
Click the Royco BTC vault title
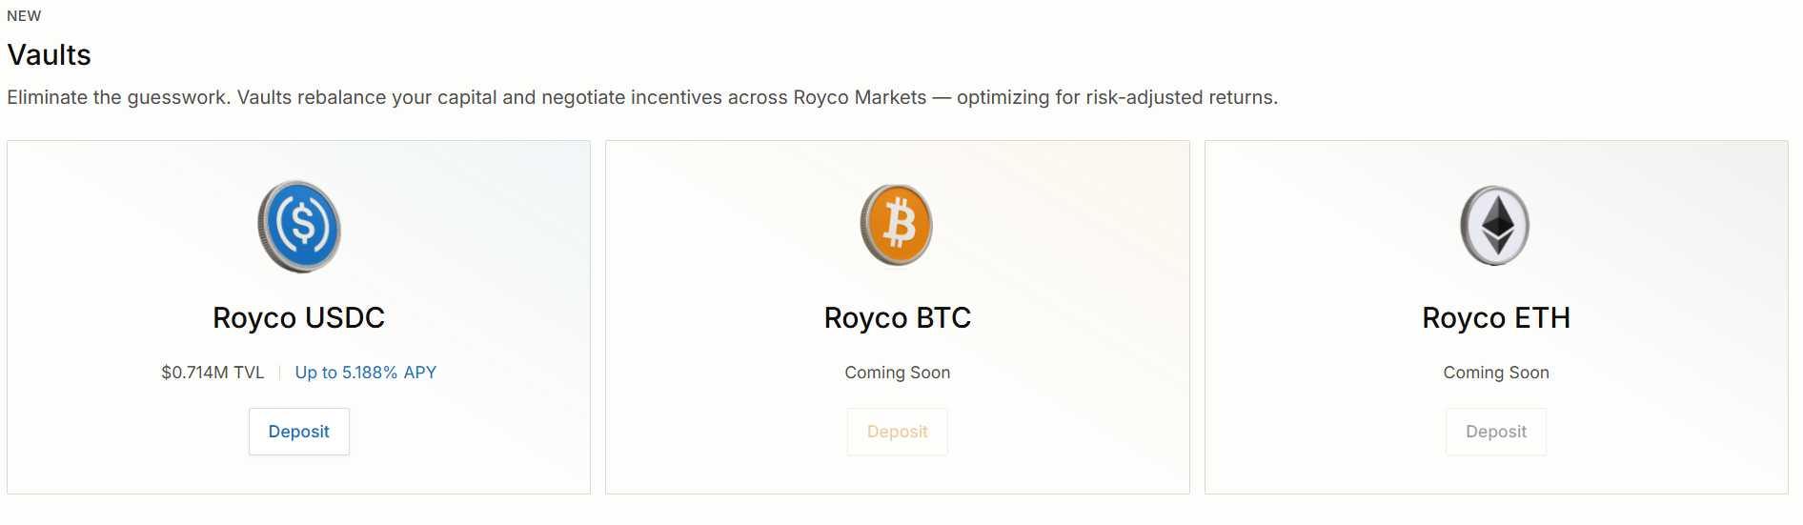(897, 318)
